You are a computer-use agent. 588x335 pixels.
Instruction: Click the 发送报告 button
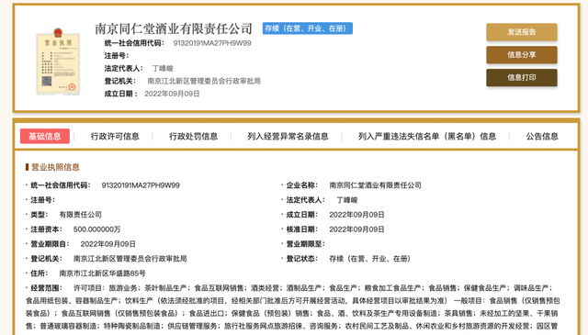coord(522,32)
